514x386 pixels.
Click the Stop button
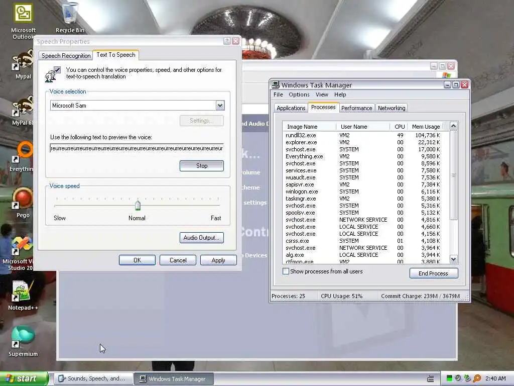[202, 166]
